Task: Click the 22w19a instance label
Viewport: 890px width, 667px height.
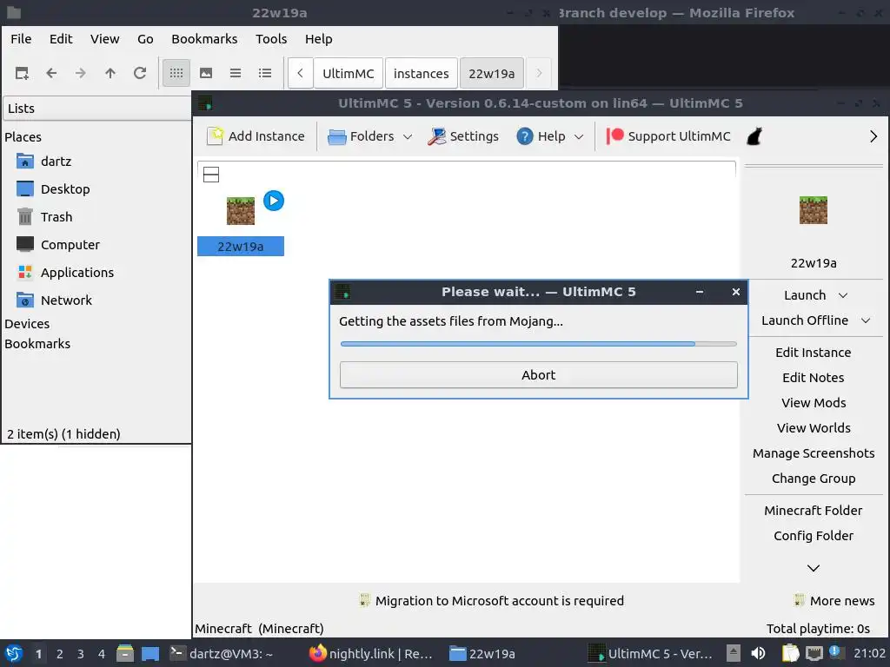Action: pos(241,247)
